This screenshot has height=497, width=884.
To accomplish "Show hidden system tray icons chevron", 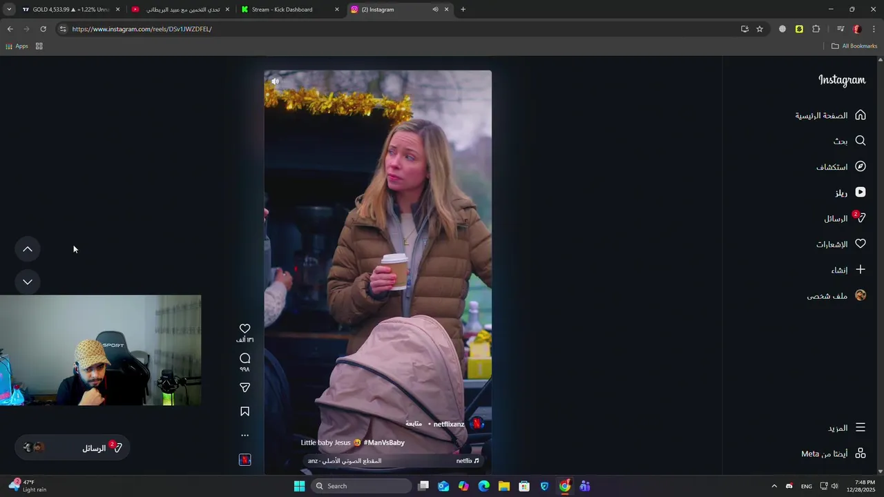I will tap(774, 486).
